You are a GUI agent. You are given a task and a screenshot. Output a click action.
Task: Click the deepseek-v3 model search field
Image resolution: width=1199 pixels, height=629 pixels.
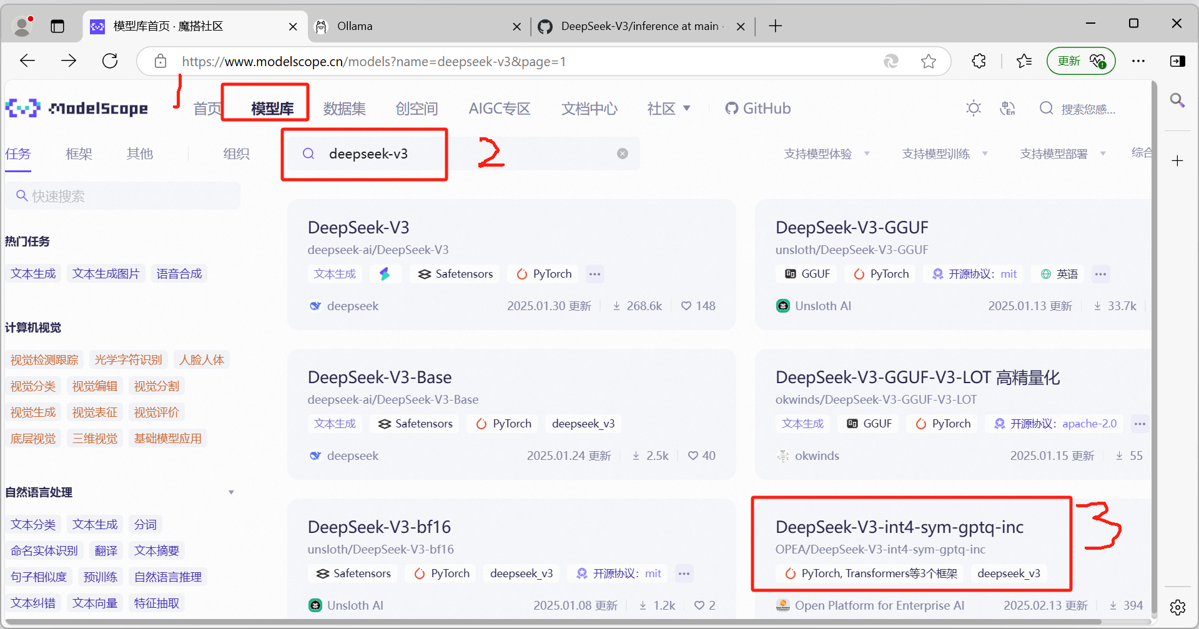[462, 154]
